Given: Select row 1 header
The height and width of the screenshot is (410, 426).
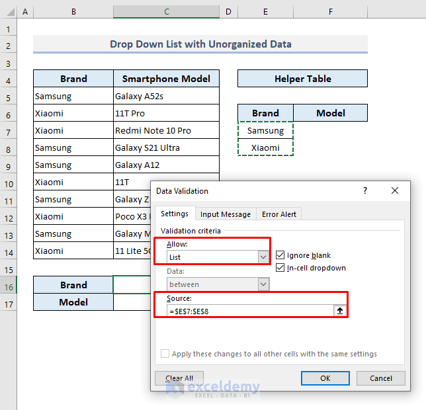Looking at the screenshot, I should point(9,29).
